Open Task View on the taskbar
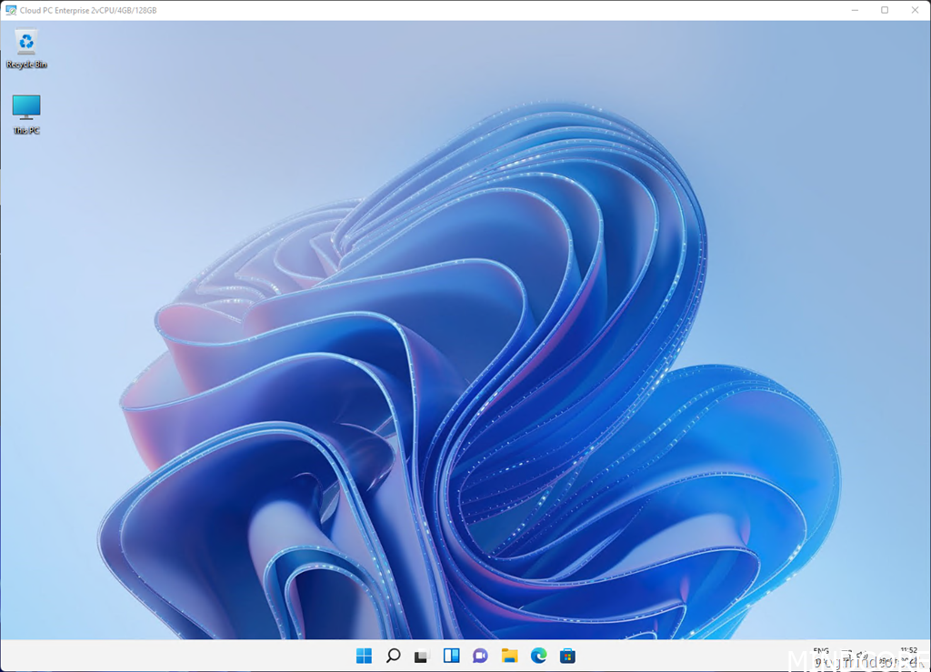This screenshot has width=931, height=672. [421, 656]
